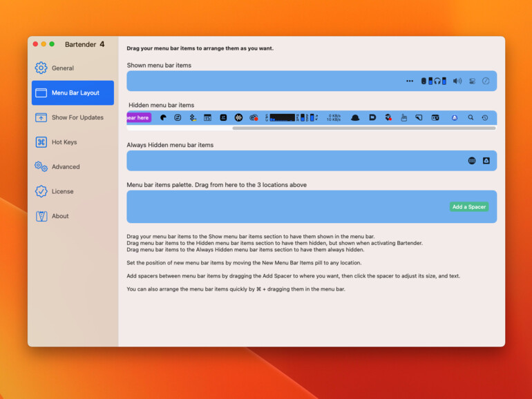Click the Add a Spacer button
Image resolution: width=532 pixels, height=399 pixels.
pos(469,207)
